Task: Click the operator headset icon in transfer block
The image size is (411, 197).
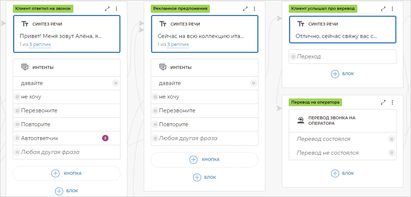Action: point(300,121)
